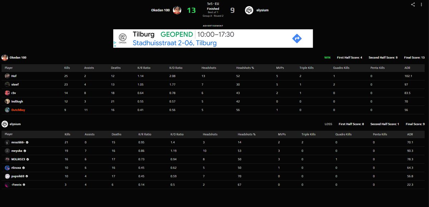Click meyuka's avatar picture
The image size is (429, 207).
(8, 151)
